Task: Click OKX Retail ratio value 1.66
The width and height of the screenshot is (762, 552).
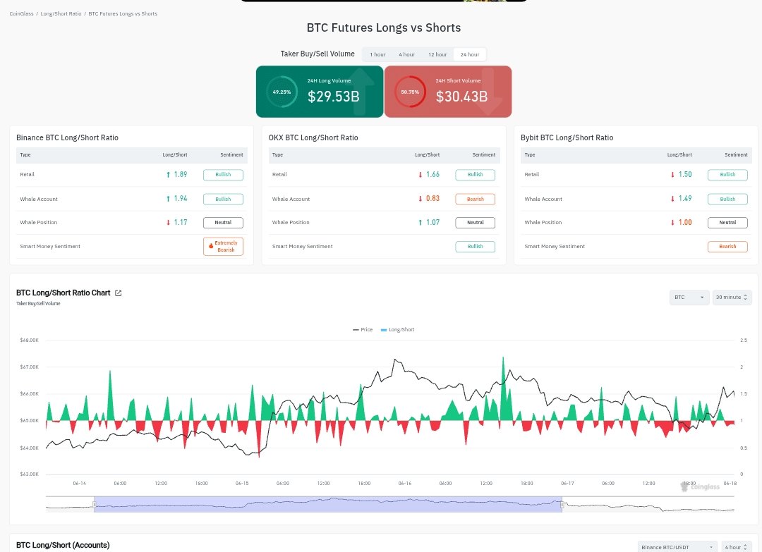Action: click(433, 174)
